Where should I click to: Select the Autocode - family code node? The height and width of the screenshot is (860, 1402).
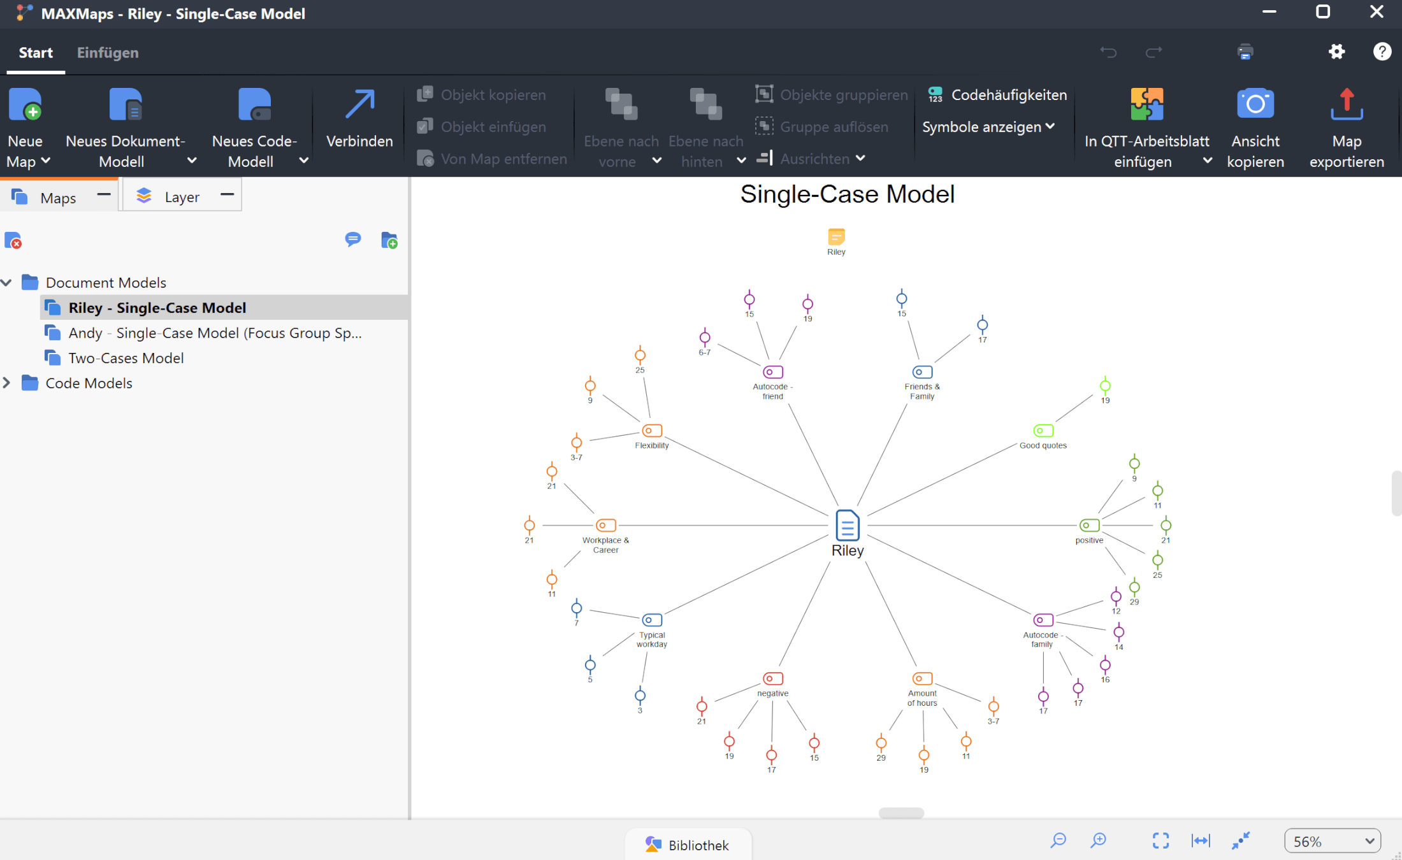1043,620
